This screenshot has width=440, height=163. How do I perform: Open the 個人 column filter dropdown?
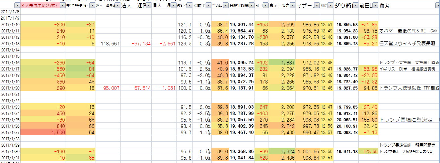point(173,6)
